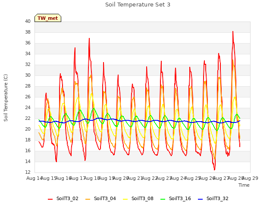
Task: Click the y-axis tick label 34
Action: pyautogui.click(x=28, y=53)
